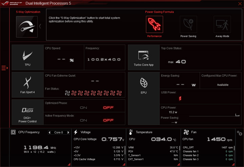
Task: Click the CPU Cache Voltage row
Action: (99, 159)
